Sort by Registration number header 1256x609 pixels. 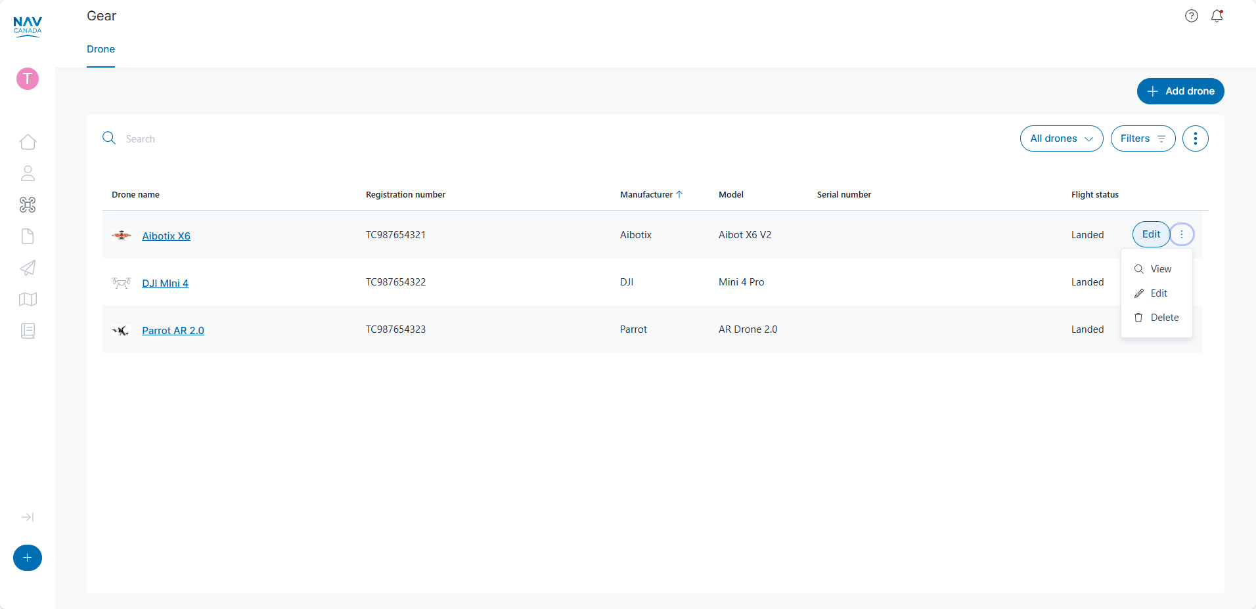[x=405, y=194]
